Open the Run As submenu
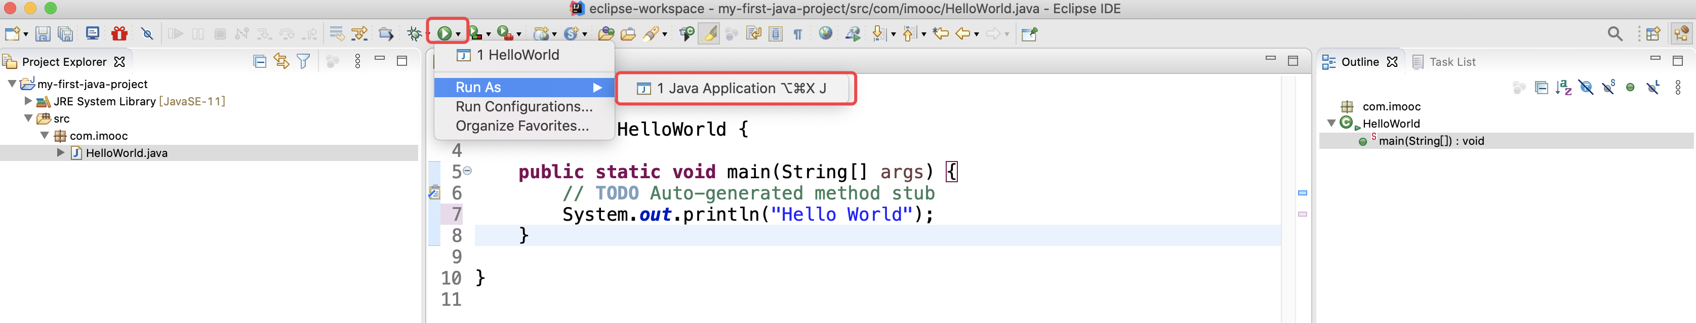 (x=524, y=87)
